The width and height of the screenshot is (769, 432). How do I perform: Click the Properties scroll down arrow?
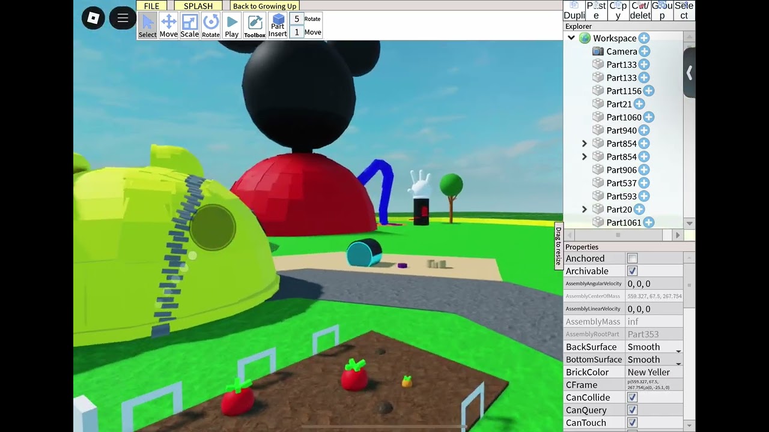click(x=689, y=425)
